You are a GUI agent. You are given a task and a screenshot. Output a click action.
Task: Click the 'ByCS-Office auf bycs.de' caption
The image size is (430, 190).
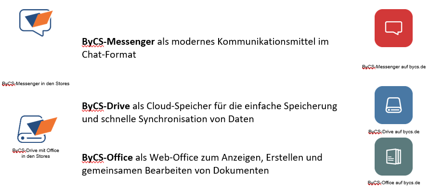tap(394, 183)
